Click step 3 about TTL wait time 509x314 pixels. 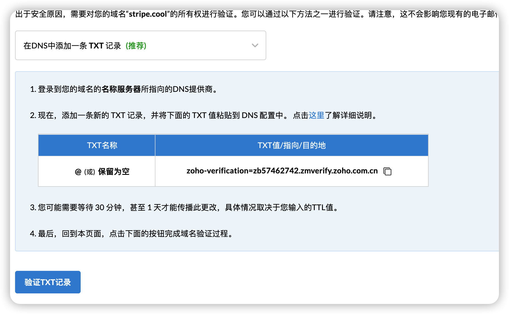(184, 208)
